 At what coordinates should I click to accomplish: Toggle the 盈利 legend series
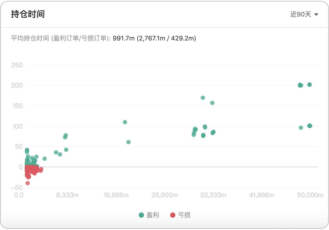(x=149, y=215)
